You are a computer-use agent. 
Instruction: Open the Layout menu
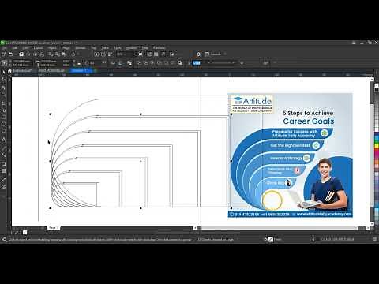tap(38, 48)
